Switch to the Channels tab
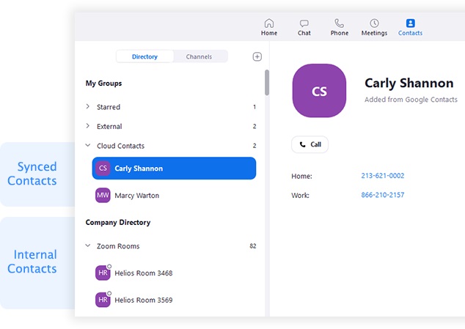The image size is (465, 329). [199, 56]
